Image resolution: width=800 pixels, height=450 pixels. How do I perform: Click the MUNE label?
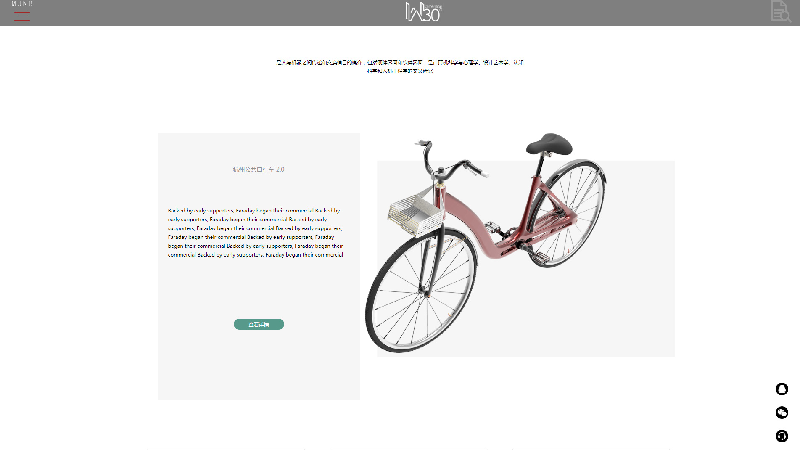coord(22,4)
